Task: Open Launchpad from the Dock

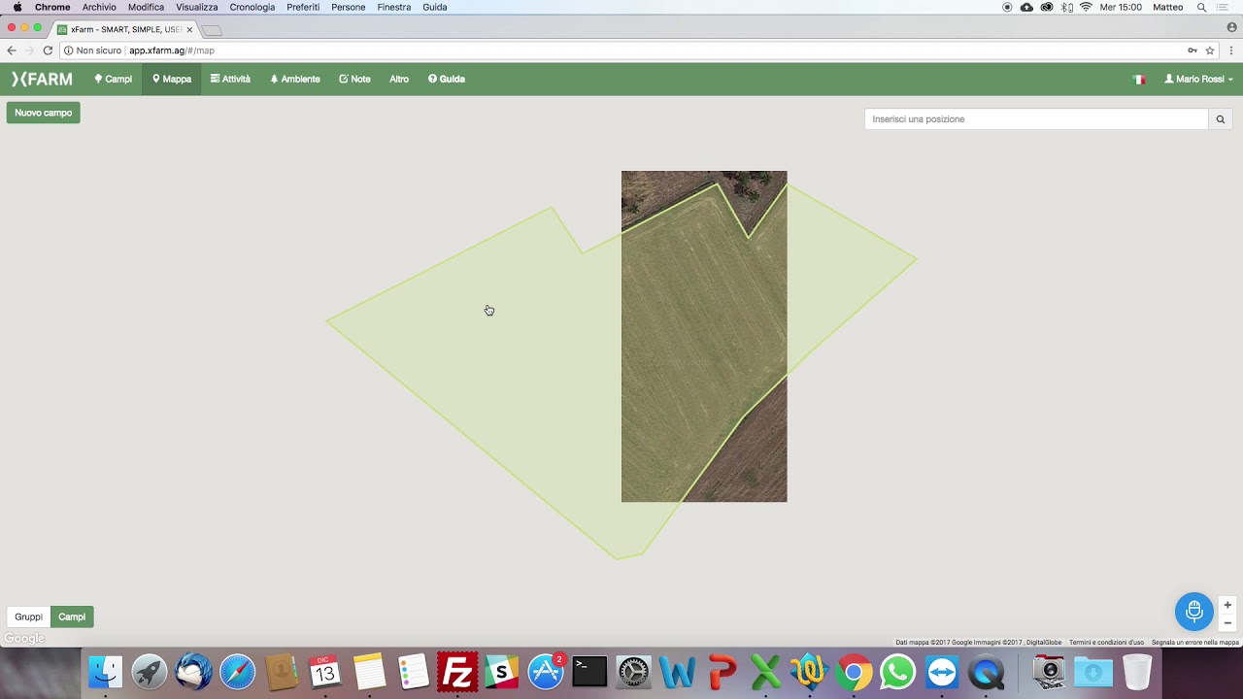Action: click(x=150, y=672)
